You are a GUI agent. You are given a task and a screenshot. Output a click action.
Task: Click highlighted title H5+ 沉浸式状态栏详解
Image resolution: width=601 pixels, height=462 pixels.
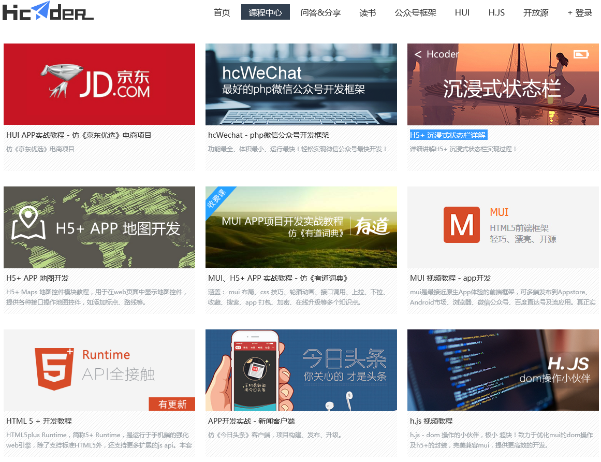tap(448, 135)
